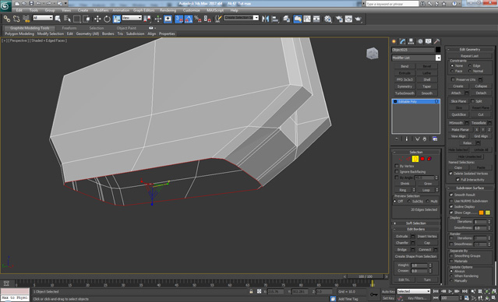
Task: Click the Cap button
Action: (x=427, y=243)
